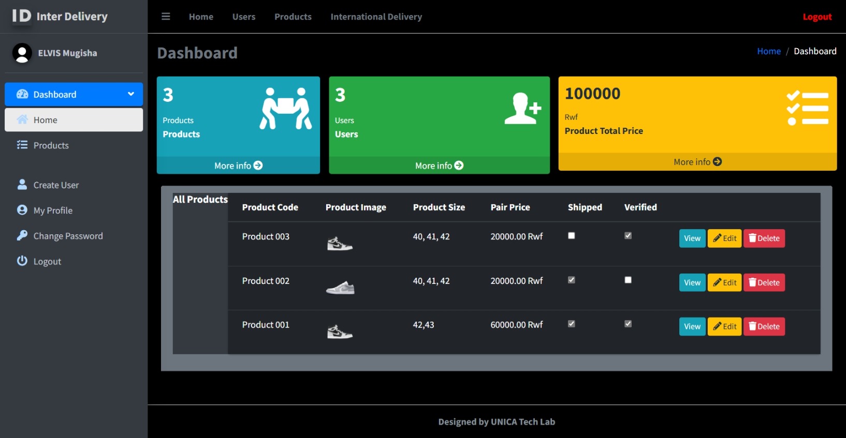Click the Product Size column header
This screenshot has height=438, width=846.
pyautogui.click(x=439, y=207)
